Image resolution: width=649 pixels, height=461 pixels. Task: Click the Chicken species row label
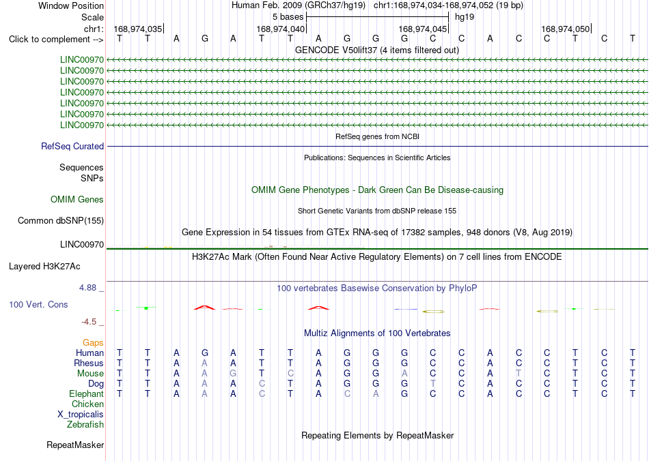click(x=87, y=404)
